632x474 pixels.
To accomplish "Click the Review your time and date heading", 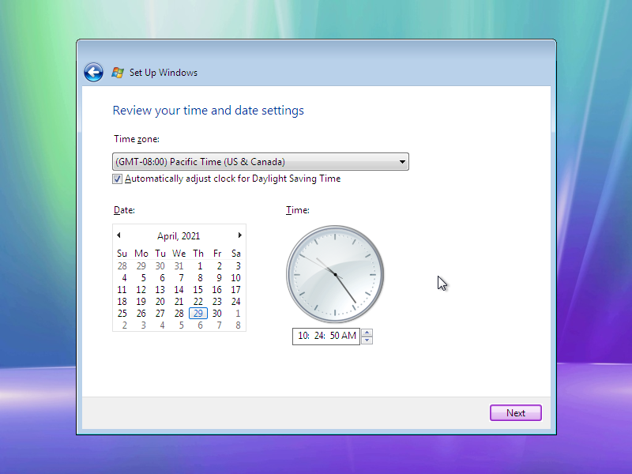I will (x=208, y=110).
